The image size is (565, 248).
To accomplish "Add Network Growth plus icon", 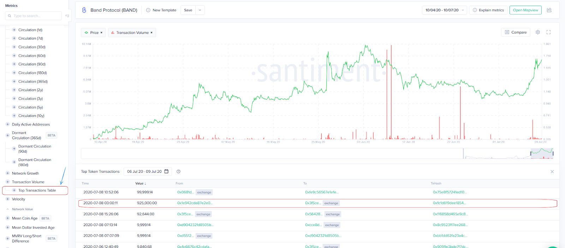I will (x=7, y=173).
